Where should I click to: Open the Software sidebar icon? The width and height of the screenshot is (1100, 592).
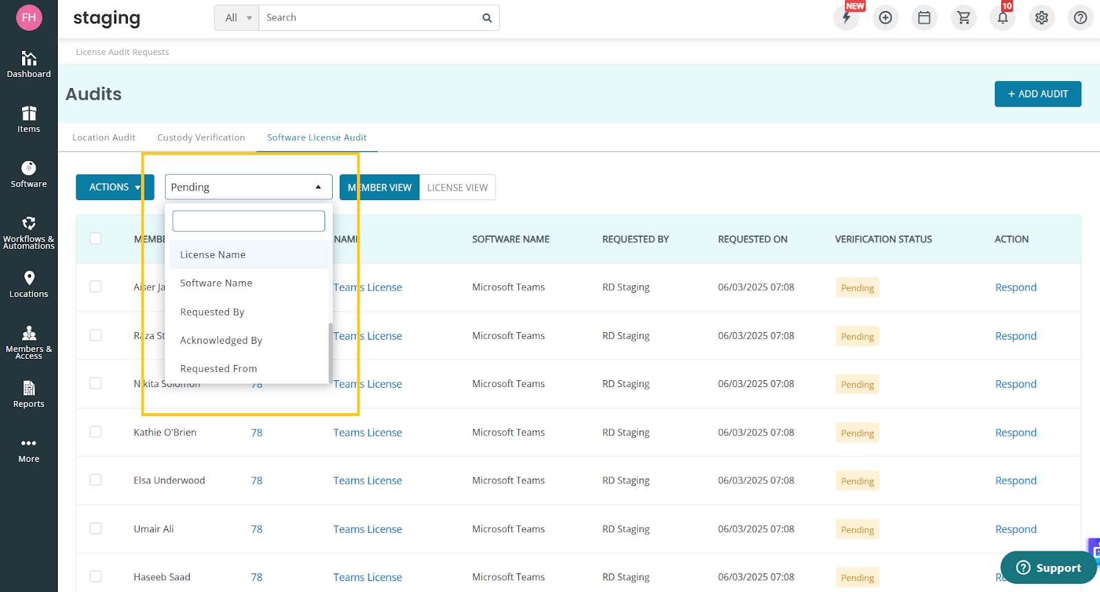coord(29,175)
